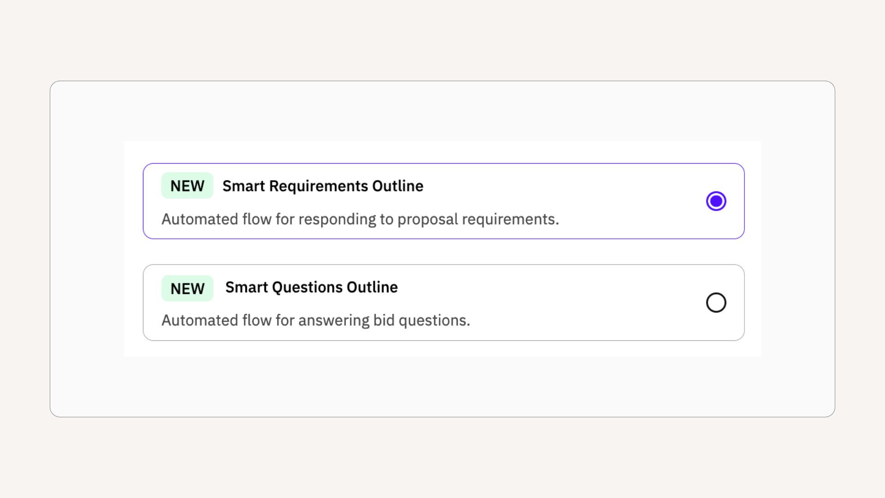Click the word "Smart" in the Requirements title
This screenshot has width=885, height=498.
coord(243,186)
